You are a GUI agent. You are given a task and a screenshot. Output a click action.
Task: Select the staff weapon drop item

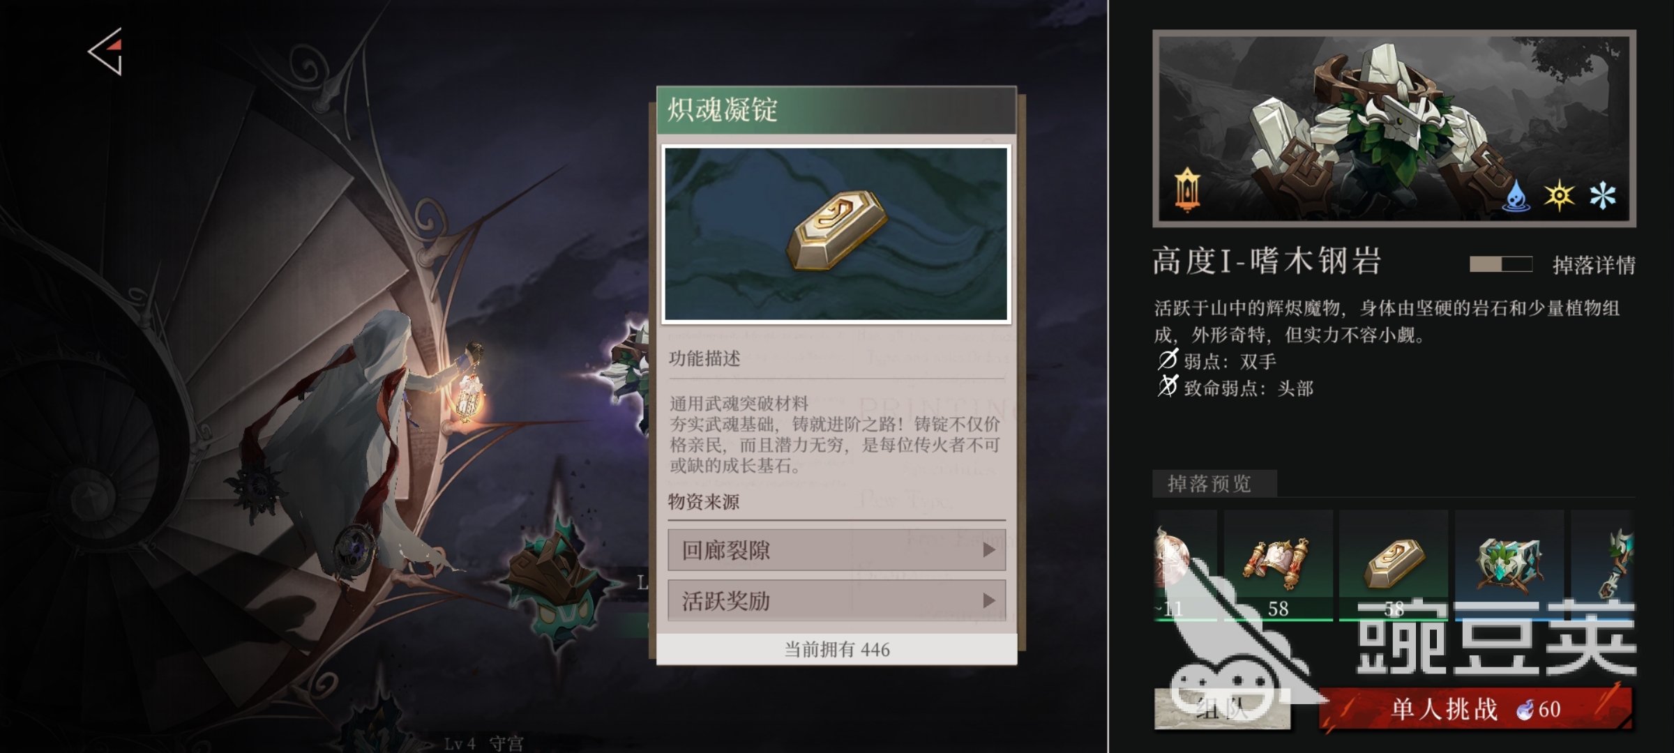pyautogui.click(x=1602, y=565)
